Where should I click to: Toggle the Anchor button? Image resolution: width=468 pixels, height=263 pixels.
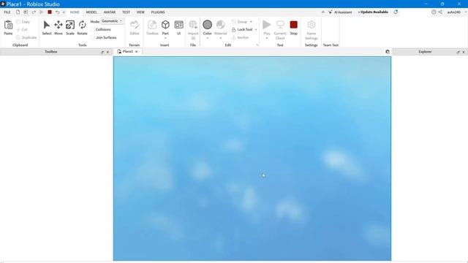click(241, 37)
